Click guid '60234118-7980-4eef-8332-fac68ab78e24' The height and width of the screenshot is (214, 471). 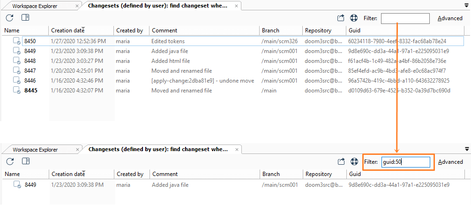(x=397, y=41)
